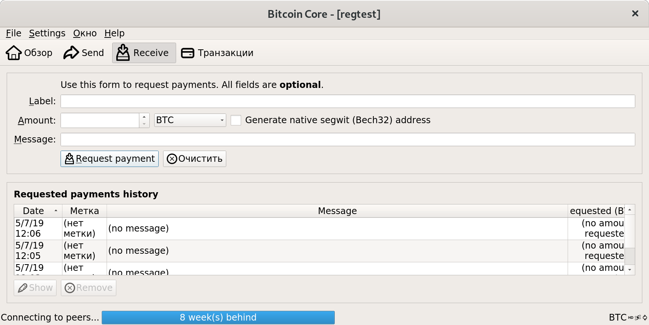
Task: Click the Очистить clear button
Action: click(x=195, y=159)
